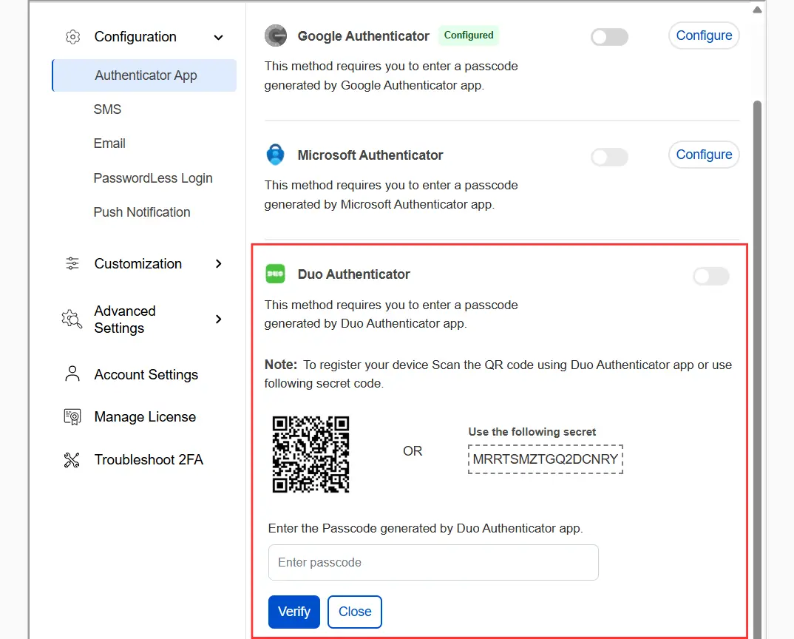Click the Troubleshoot 2FA tools icon

(72, 459)
